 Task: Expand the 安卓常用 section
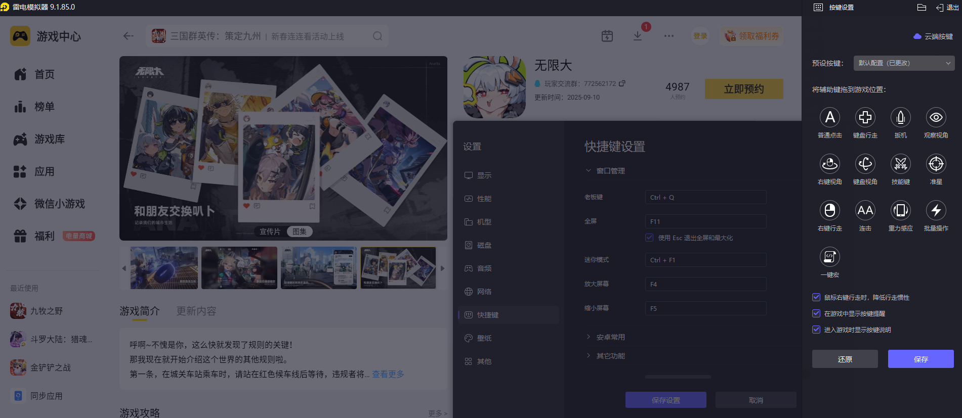tap(589, 337)
